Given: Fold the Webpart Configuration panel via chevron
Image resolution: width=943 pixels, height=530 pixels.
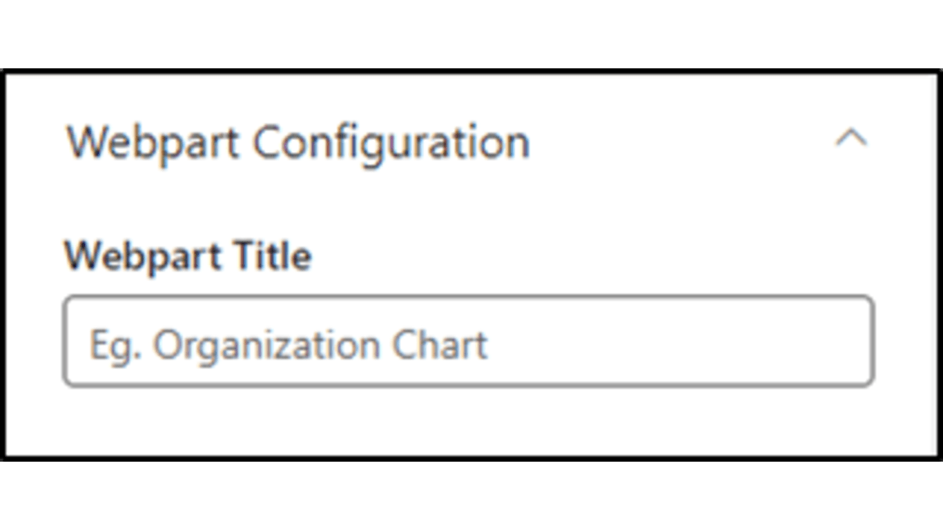Looking at the screenshot, I should pos(851,139).
